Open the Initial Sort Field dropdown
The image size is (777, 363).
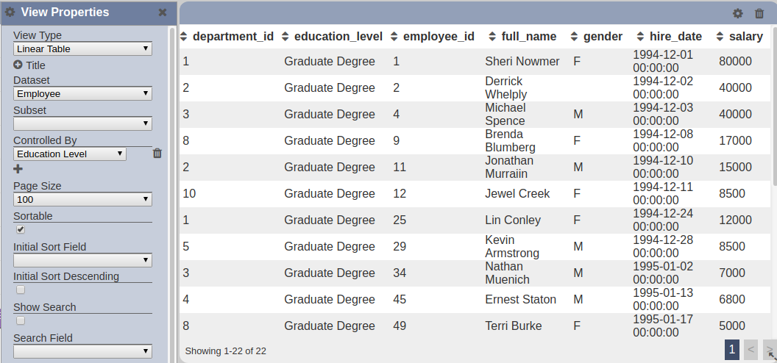pos(82,259)
